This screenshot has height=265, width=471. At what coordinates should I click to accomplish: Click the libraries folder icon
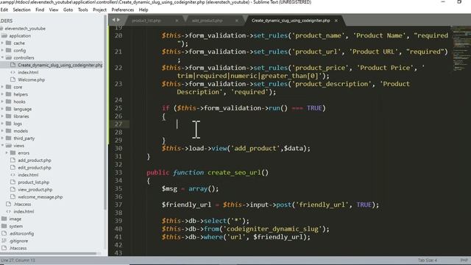pos(8,116)
